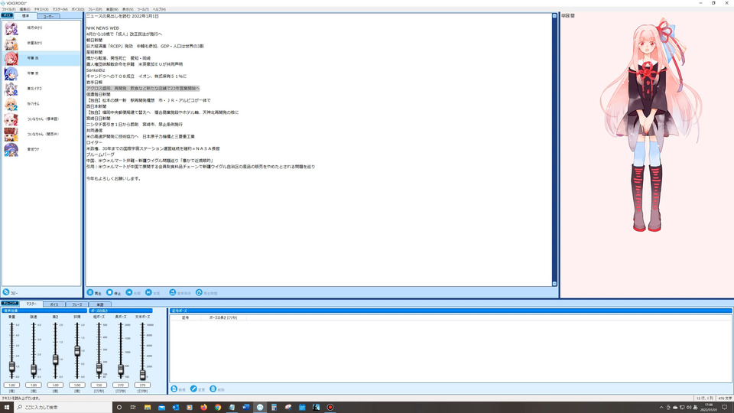Click the 話速 speed slider handle
Image resolution: width=734 pixels, height=413 pixels.
coord(34,370)
